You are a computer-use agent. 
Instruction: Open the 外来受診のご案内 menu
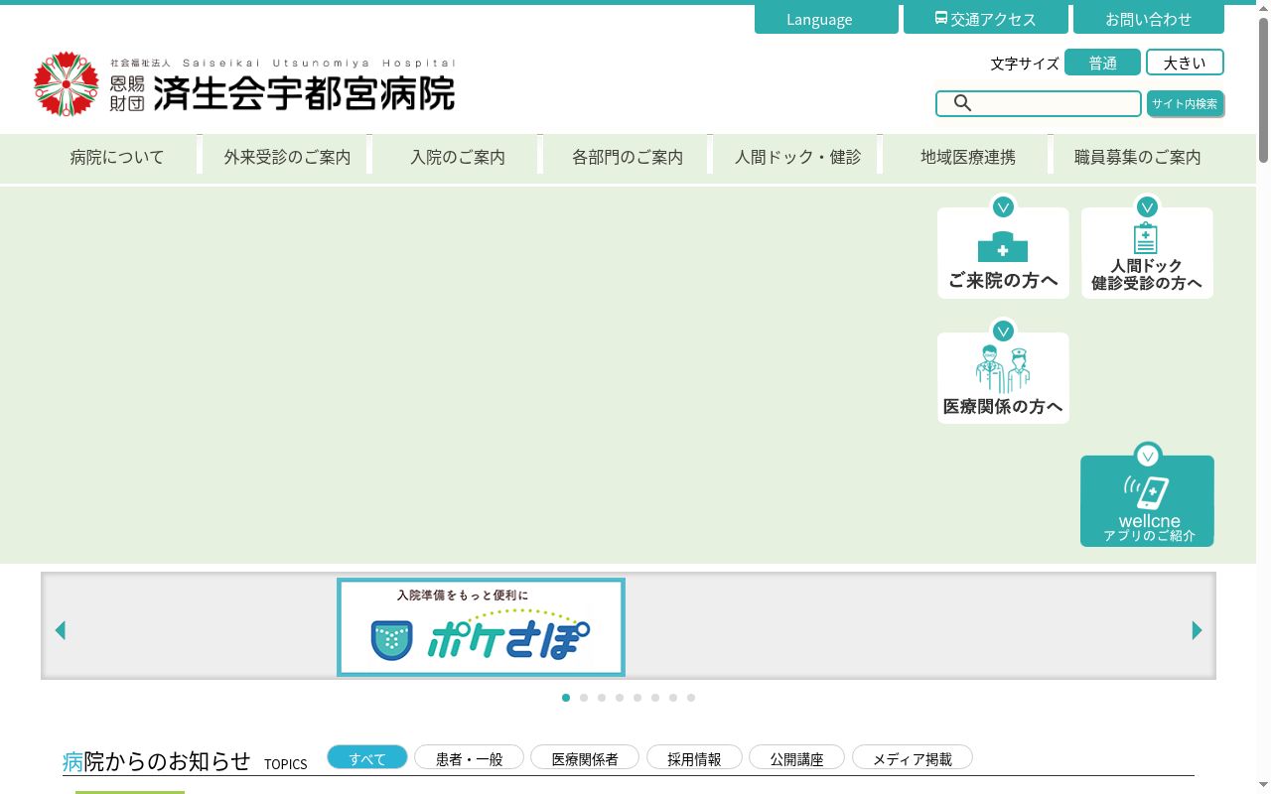point(287,157)
